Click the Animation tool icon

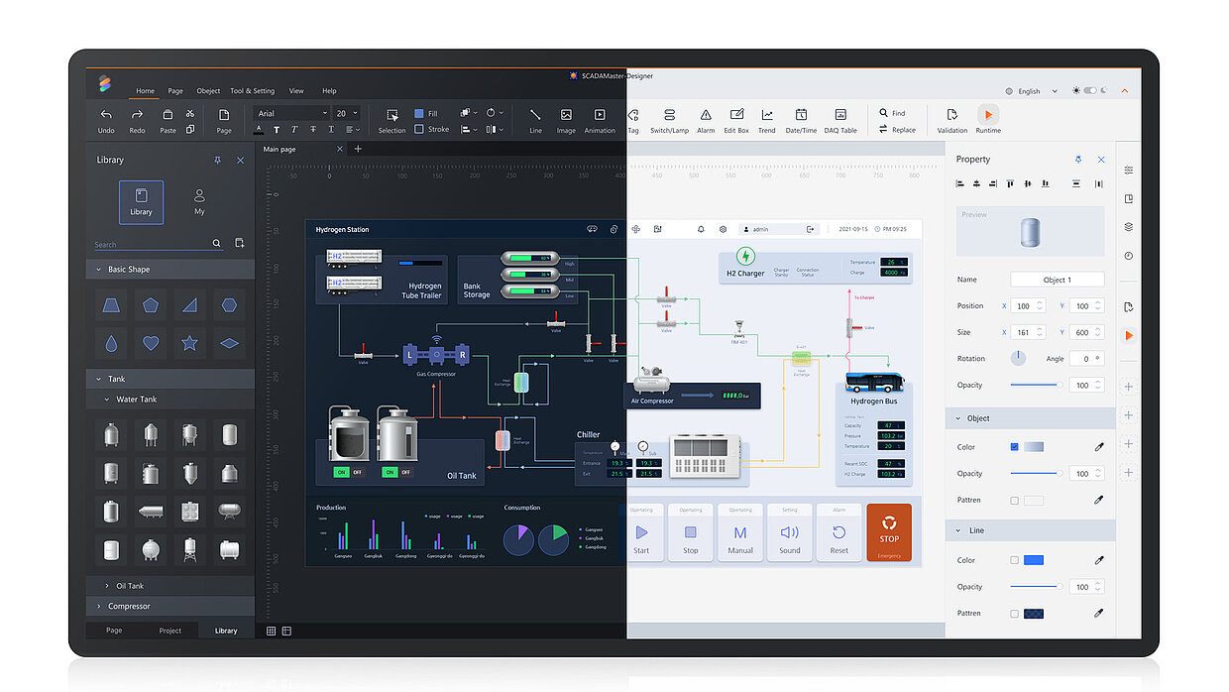(600, 116)
